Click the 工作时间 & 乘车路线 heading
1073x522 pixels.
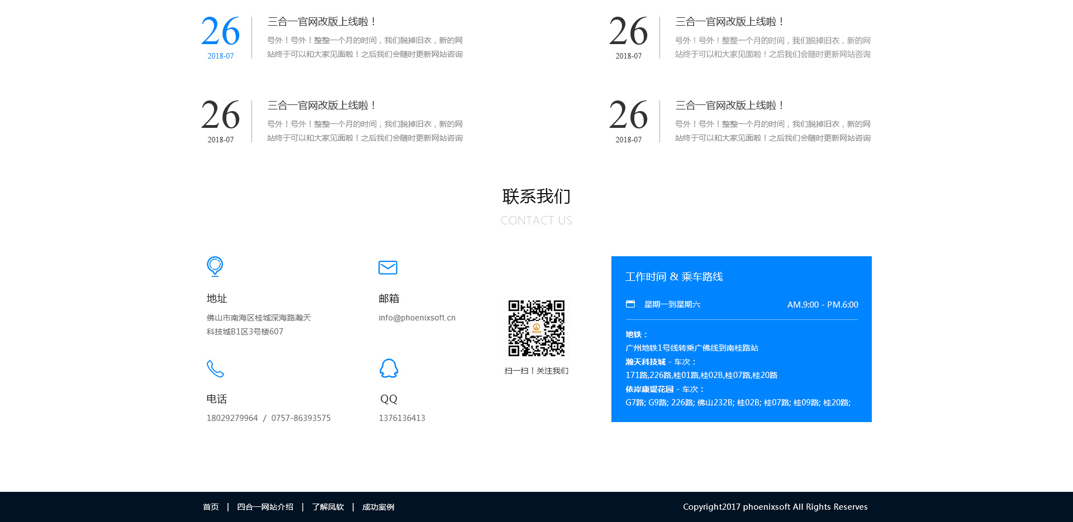pyautogui.click(x=674, y=277)
